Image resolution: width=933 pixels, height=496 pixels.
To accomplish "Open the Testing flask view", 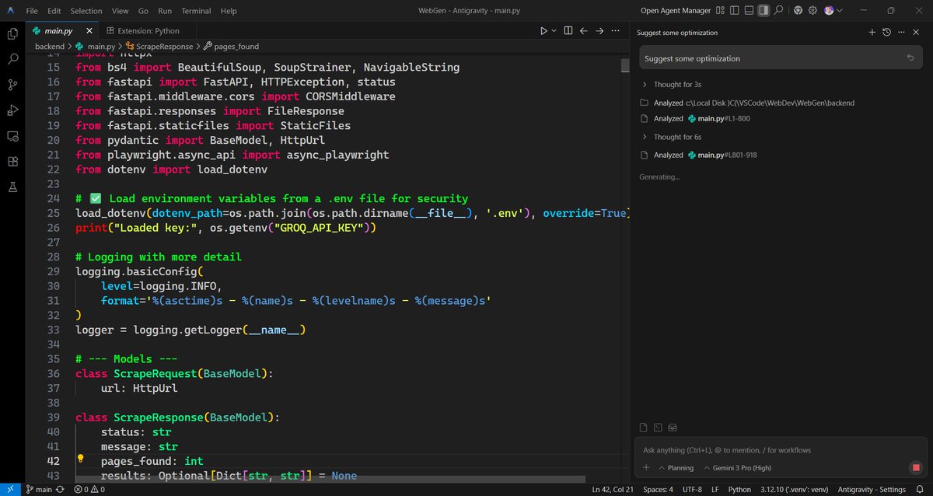I will 12,187.
